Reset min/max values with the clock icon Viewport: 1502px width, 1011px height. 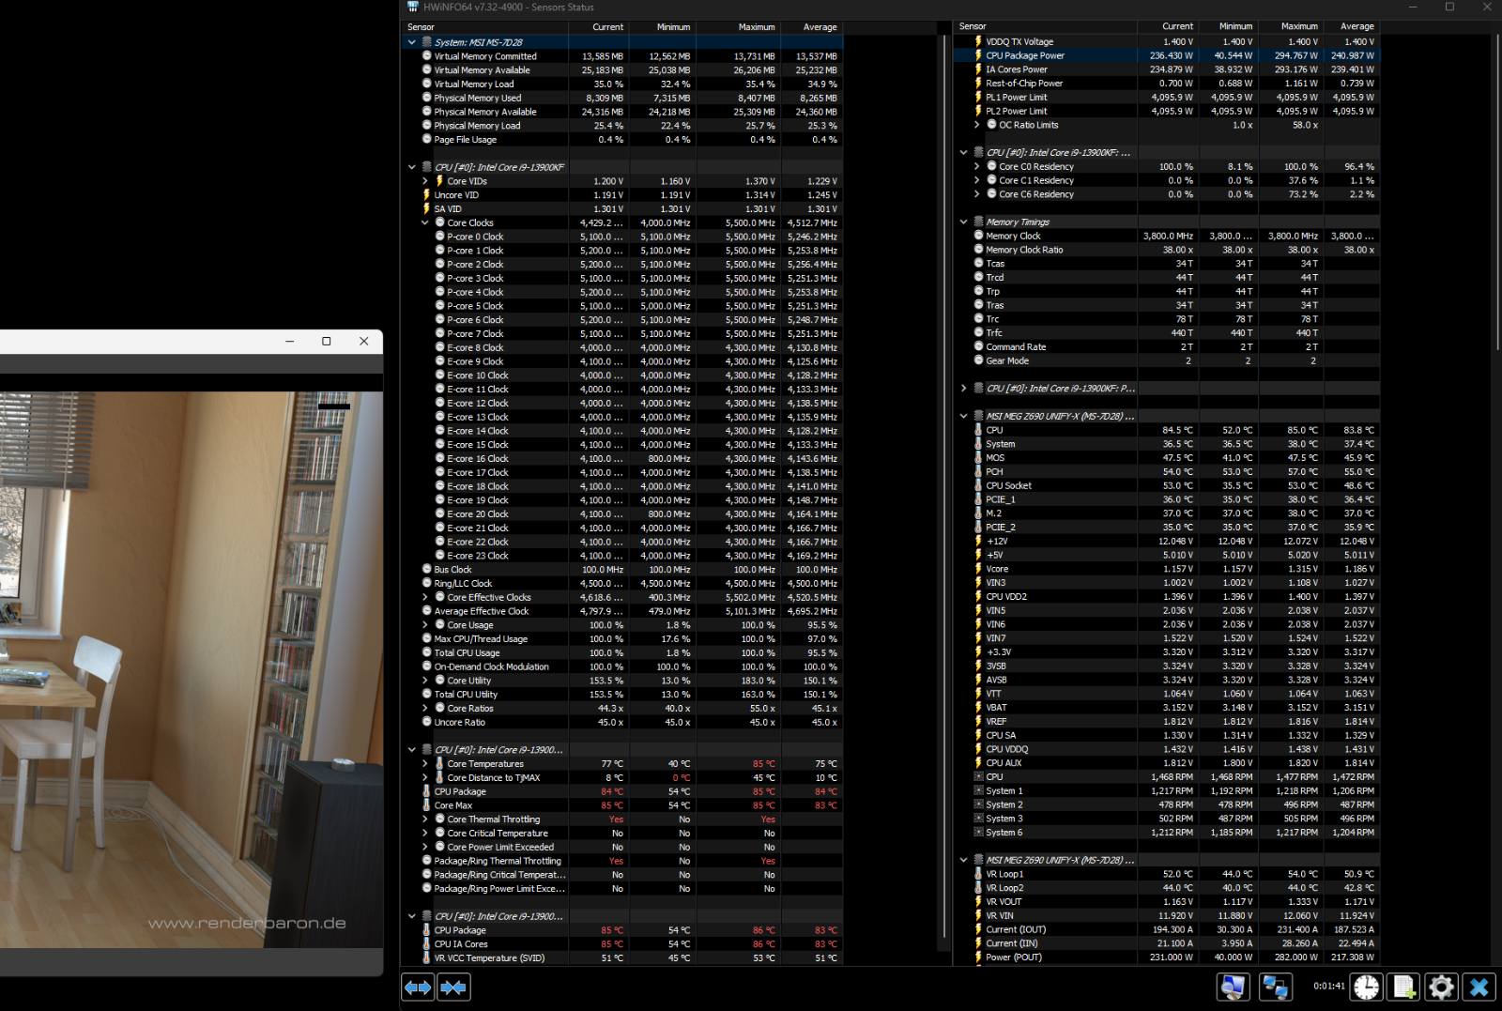pyautogui.click(x=1367, y=987)
